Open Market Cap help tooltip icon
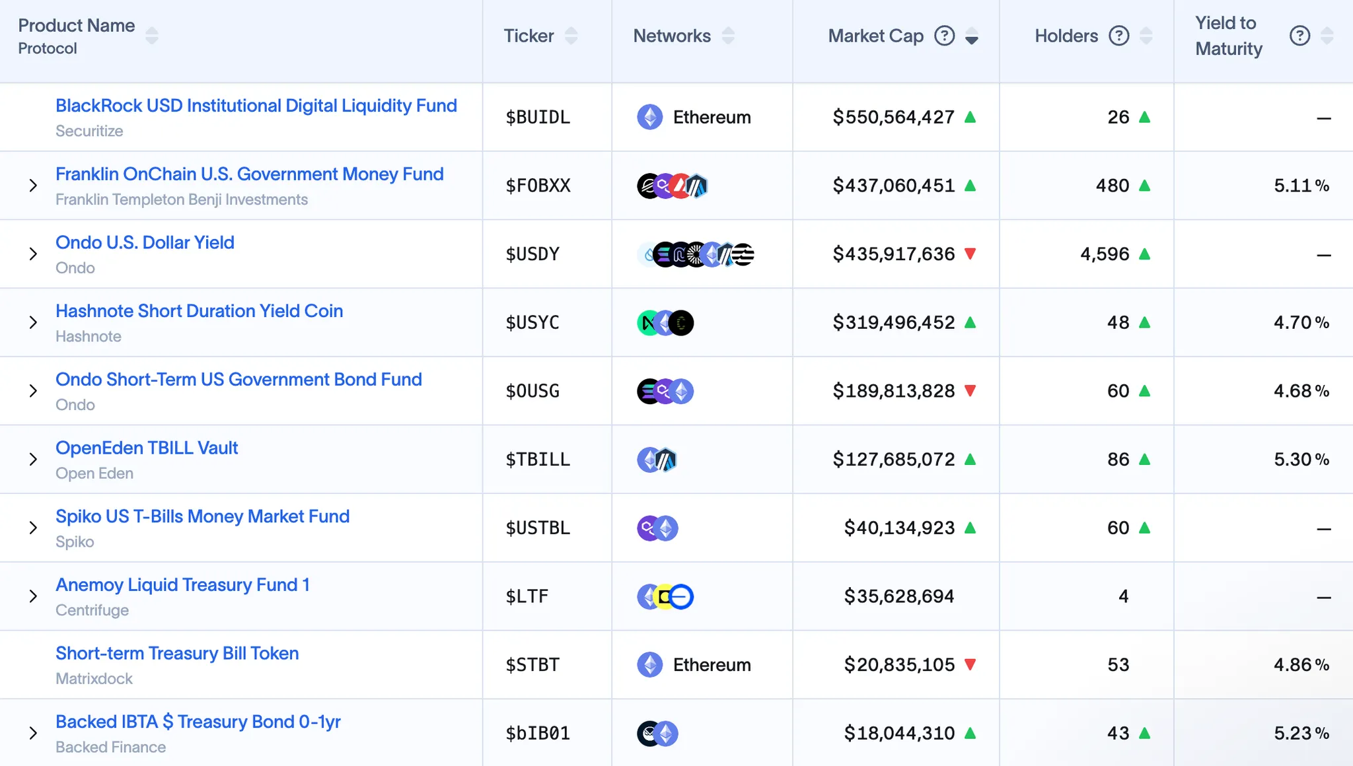Image resolution: width=1353 pixels, height=766 pixels. (x=945, y=36)
